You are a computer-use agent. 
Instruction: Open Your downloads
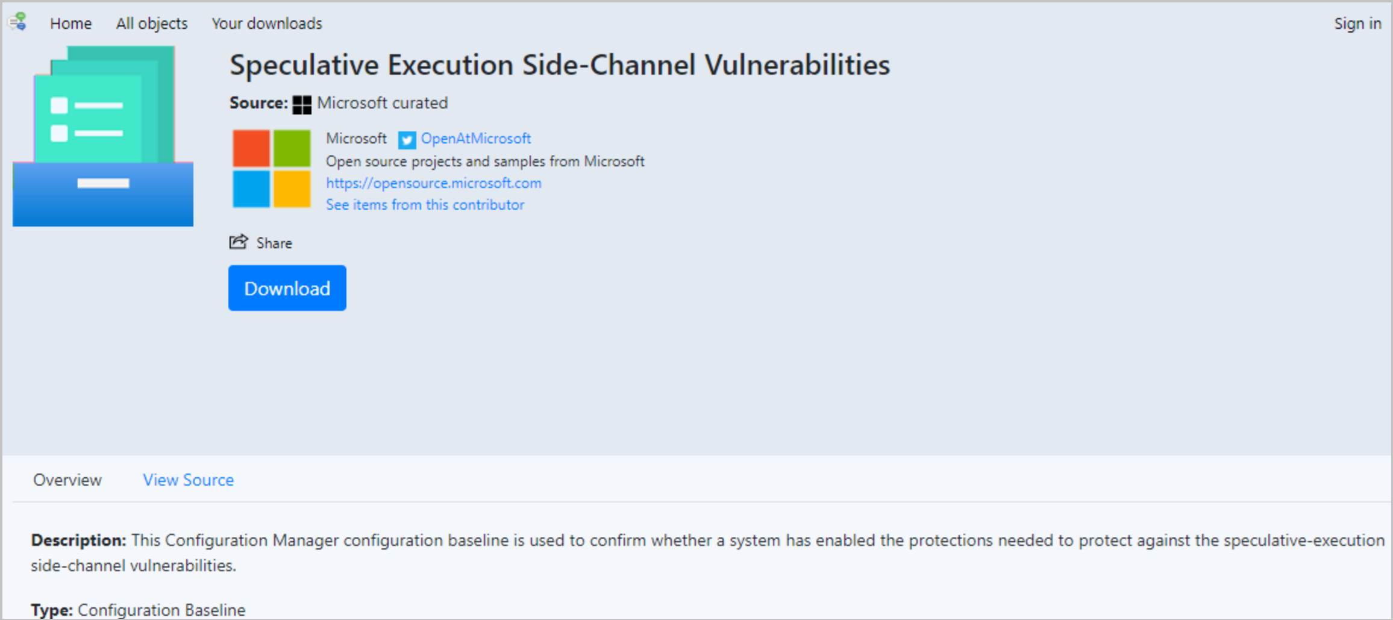point(267,23)
